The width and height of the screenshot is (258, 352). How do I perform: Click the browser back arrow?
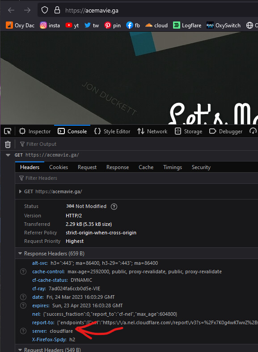[11, 10]
